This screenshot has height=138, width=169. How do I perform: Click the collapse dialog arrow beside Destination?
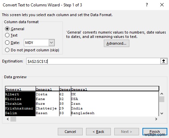click(164, 61)
